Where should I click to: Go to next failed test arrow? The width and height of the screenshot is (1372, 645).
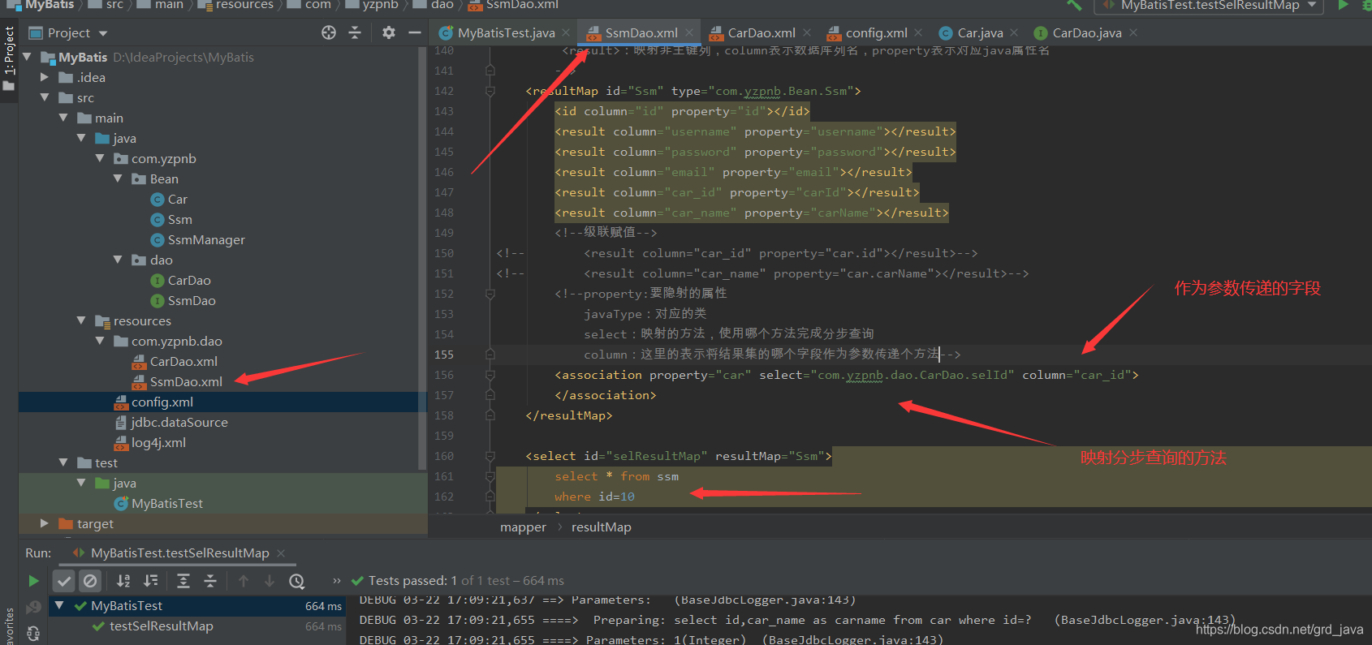(270, 581)
